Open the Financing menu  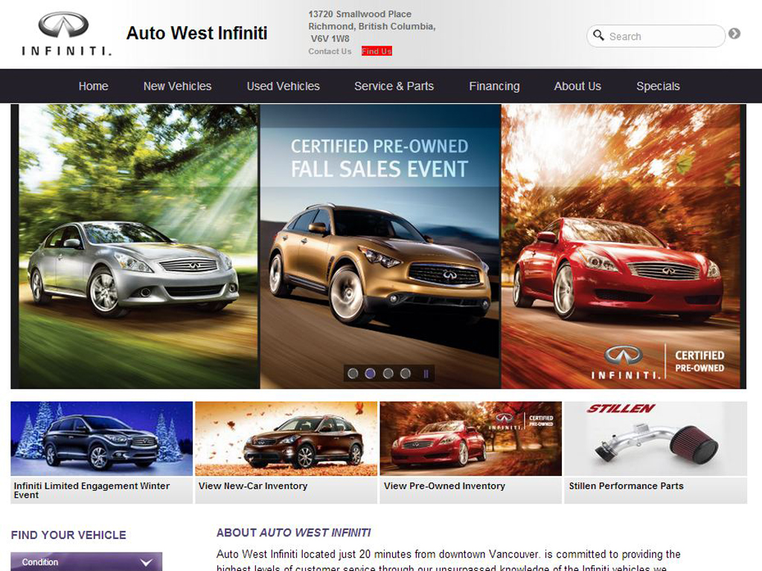pyautogui.click(x=494, y=86)
